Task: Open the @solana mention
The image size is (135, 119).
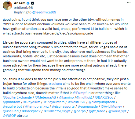Action: [55, 84]
